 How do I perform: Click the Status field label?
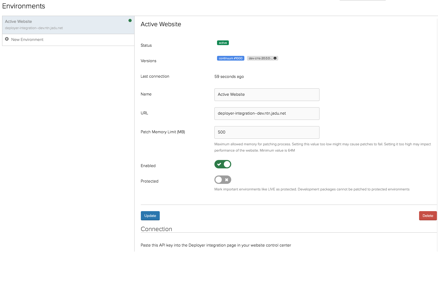tap(146, 45)
